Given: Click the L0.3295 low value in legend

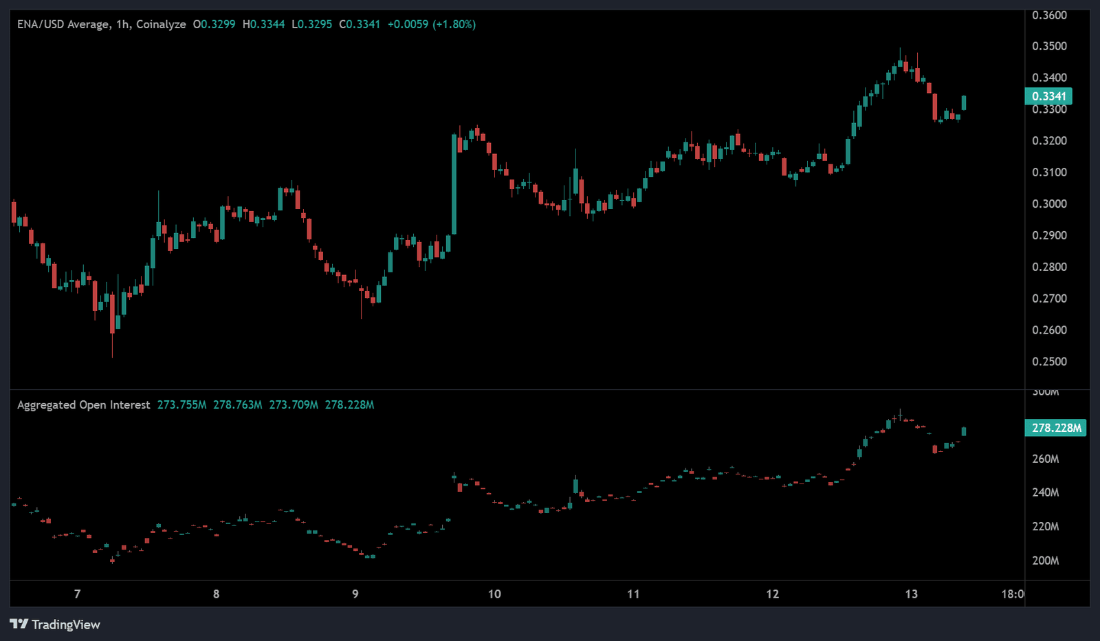Looking at the screenshot, I should [x=311, y=24].
